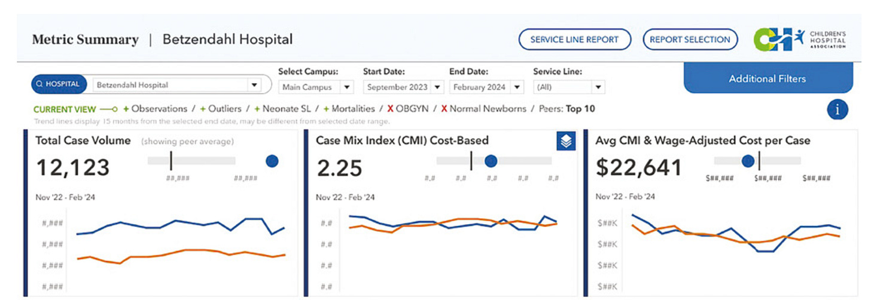Click the layers icon on CMI card
The width and height of the screenshot is (871, 300).
[x=566, y=141]
